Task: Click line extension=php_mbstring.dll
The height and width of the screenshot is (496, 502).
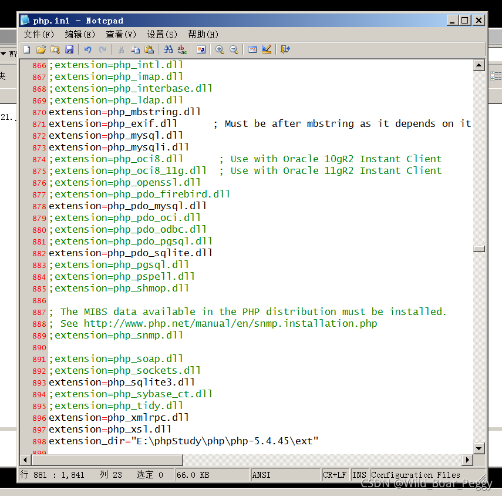Action: [124, 112]
